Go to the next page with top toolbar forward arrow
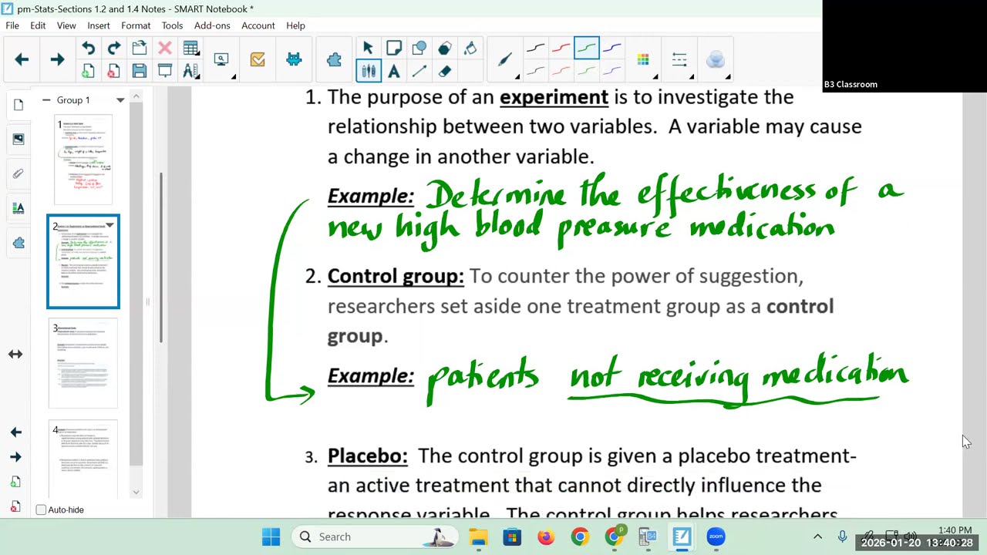Screen dimensions: 987x555 pos(57,59)
